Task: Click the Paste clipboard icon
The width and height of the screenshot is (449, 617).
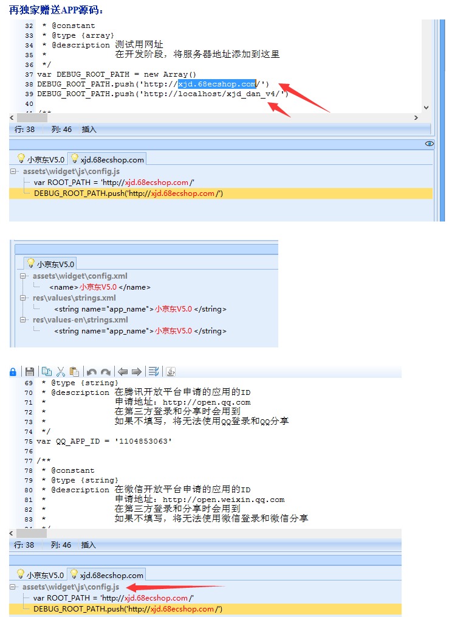Action: [74, 372]
